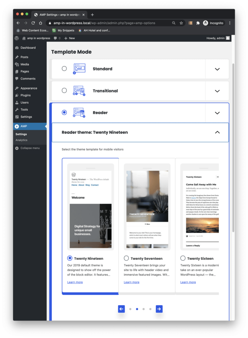This screenshot has height=338, width=248.
Task: Visit site 'amp in wordpress' in admin bar
Action: click(36, 38)
